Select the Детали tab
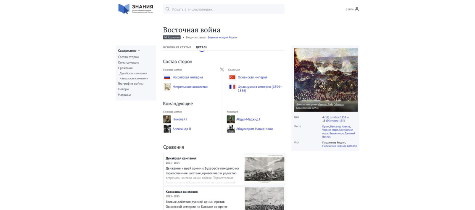Image resolution: width=475 pixels, height=210 pixels. tap(202, 47)
